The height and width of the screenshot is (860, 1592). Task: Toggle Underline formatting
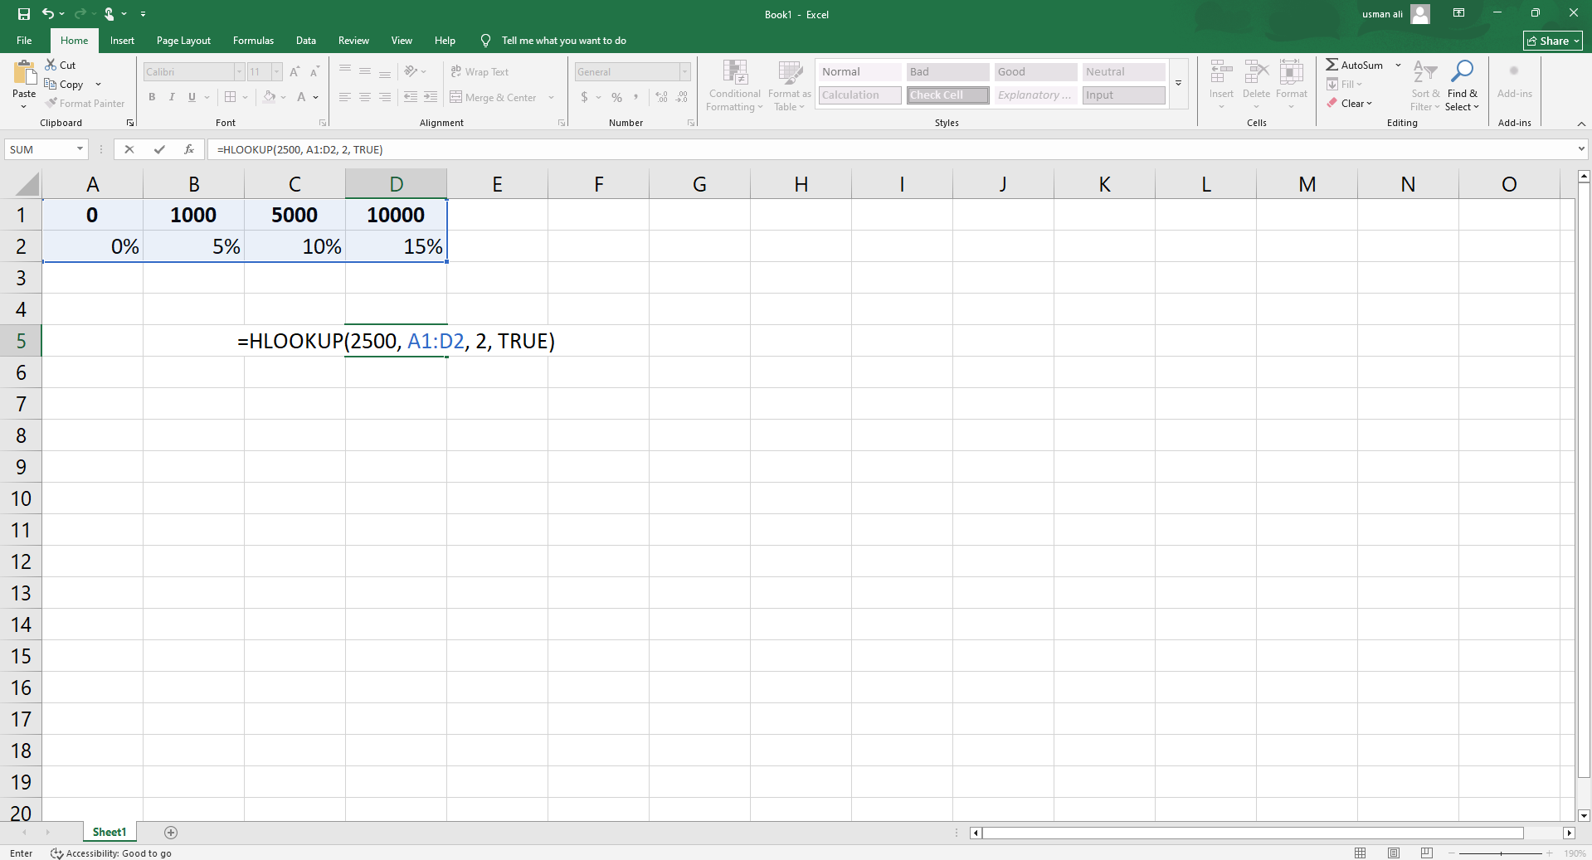point(192,97)
